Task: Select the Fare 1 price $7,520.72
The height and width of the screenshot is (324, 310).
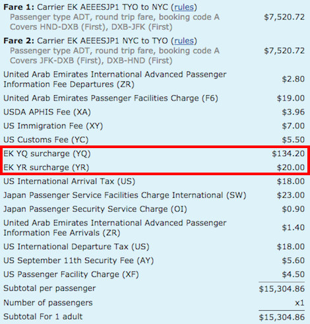Action: click(284, 17)
